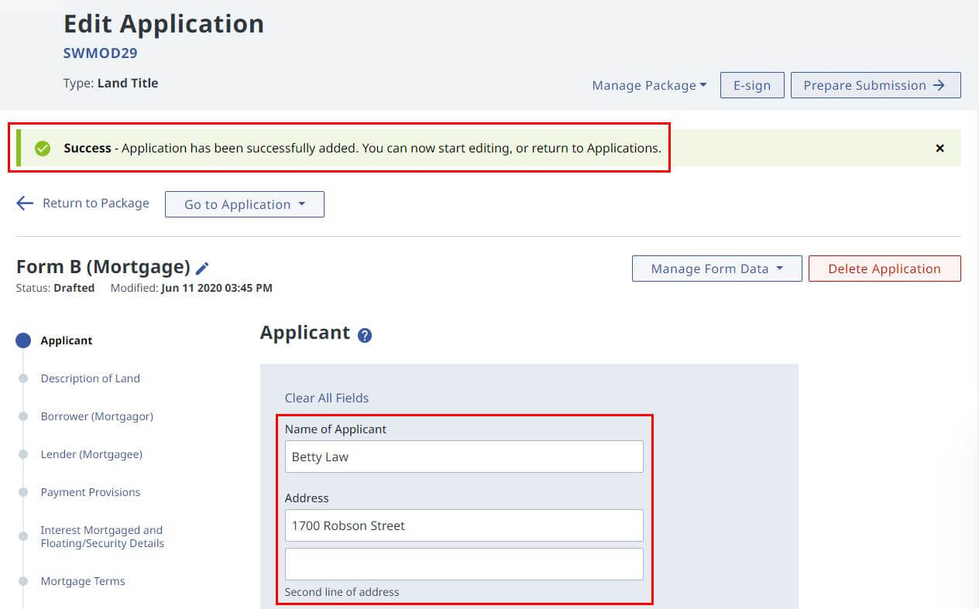Screen dimensions: 979x609
Task: Go to Borrower (Mortgagor) step
Action: coord(97,416)
